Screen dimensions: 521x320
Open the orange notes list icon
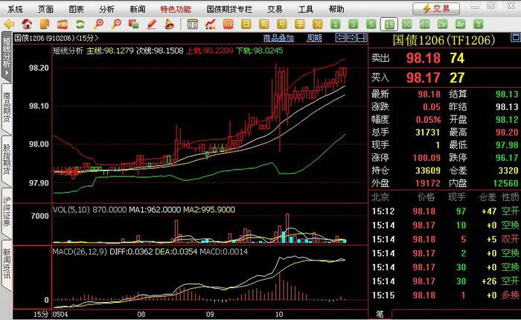(44, 25)
